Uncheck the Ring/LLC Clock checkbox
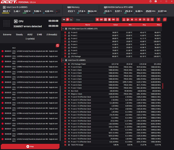The image size is (174, 150). (x=65, y=94)
